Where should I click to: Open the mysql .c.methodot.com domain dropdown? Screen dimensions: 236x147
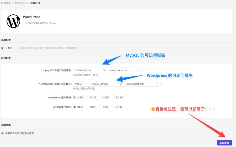coord(124,70)
